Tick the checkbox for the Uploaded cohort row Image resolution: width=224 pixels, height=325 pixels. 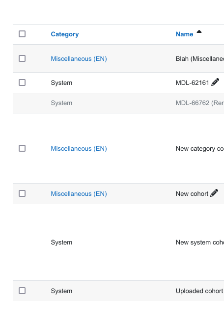(x=22, y=291)
